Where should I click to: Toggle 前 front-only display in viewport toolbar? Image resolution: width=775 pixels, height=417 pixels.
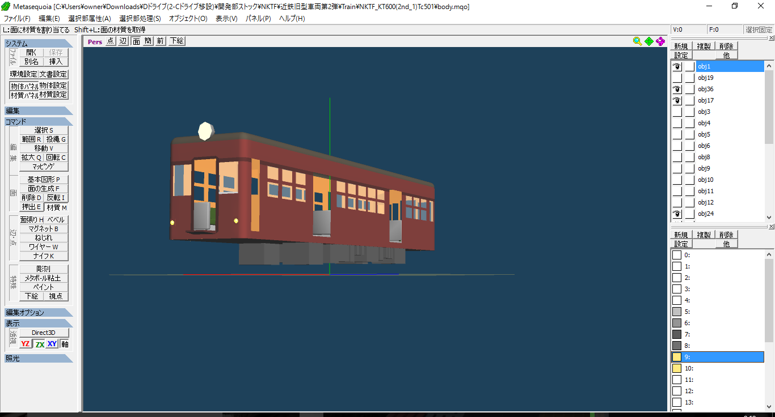tap(161, 41)
